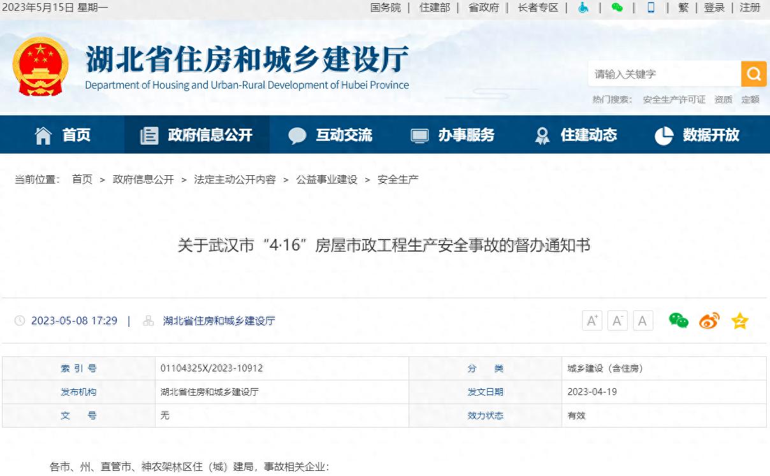Click inside the keyword search input field

pyautogui.click(x=663, y=73)
